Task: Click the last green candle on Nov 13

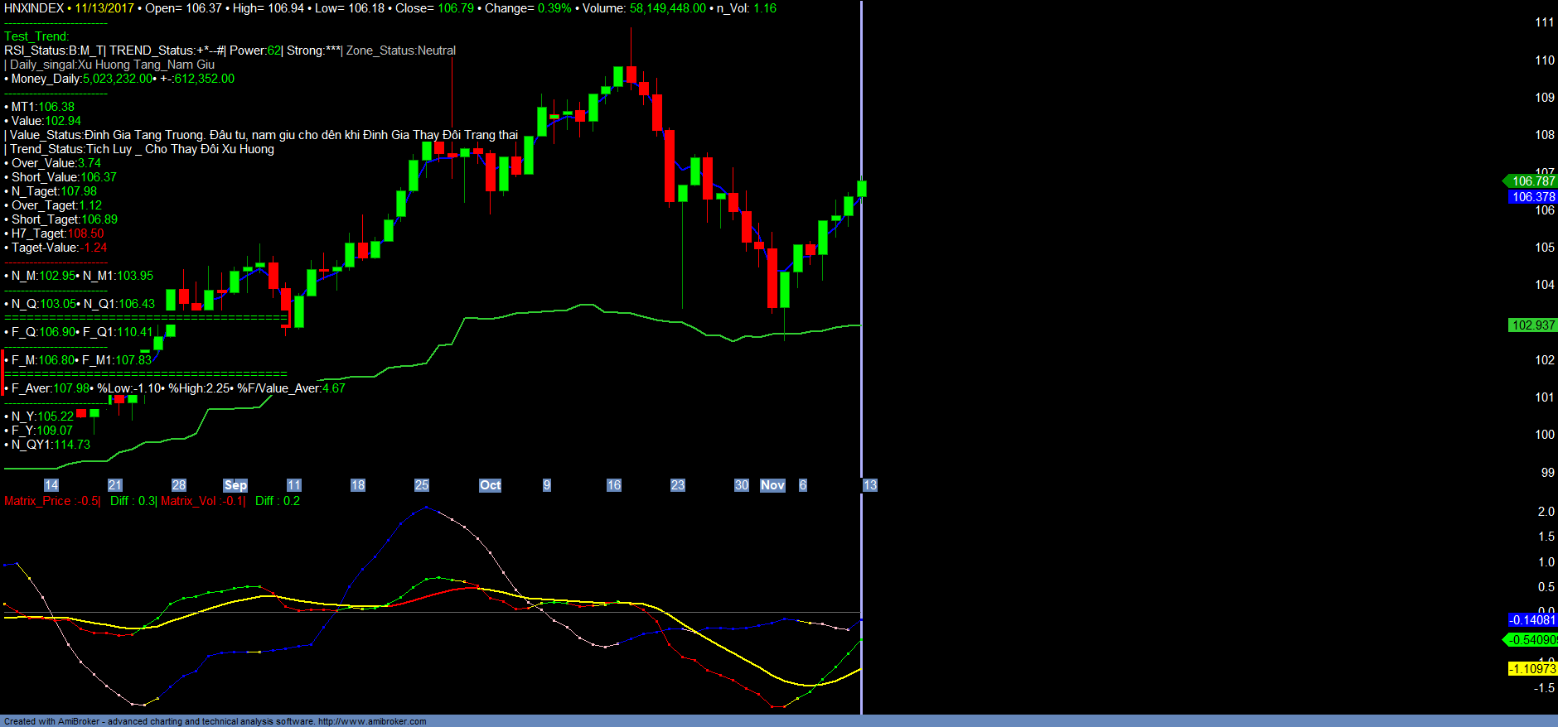Action: (x=862, y=189)
